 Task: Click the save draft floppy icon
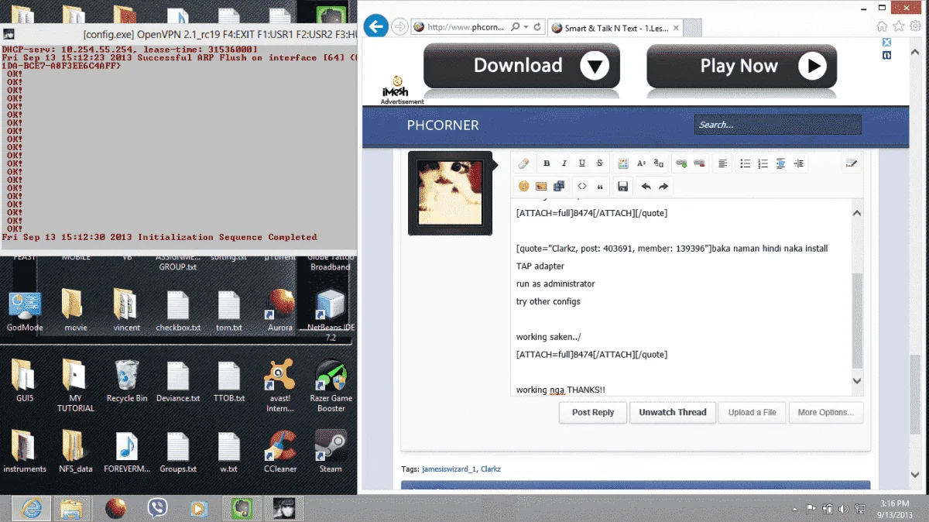coord(622,187)
